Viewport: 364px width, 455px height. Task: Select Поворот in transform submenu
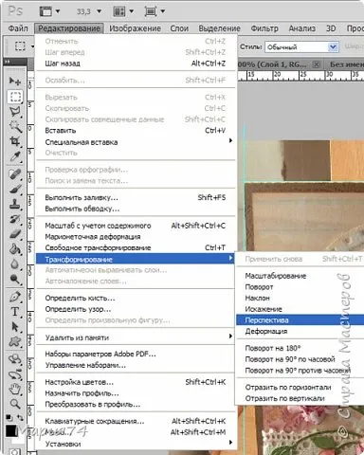[x=300, y=286]
